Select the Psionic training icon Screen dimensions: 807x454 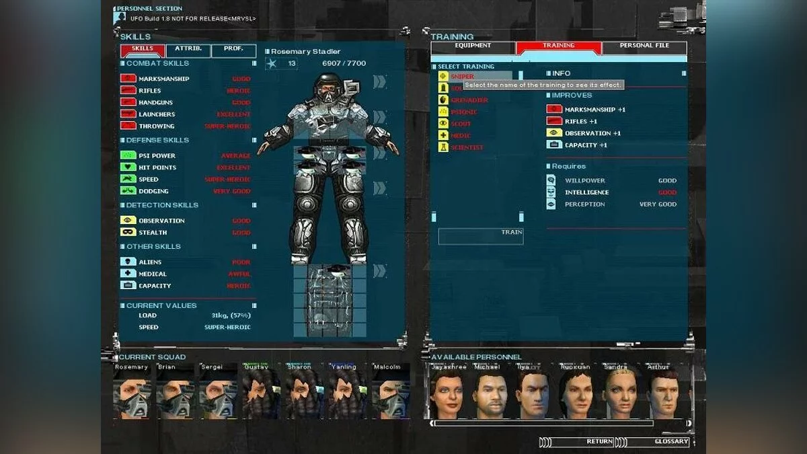click(443, 112)
